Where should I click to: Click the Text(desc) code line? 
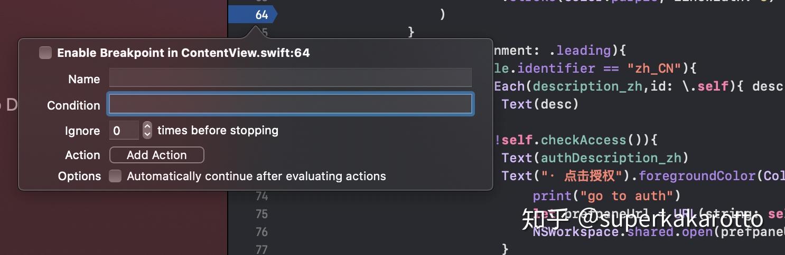pos(540,104)
